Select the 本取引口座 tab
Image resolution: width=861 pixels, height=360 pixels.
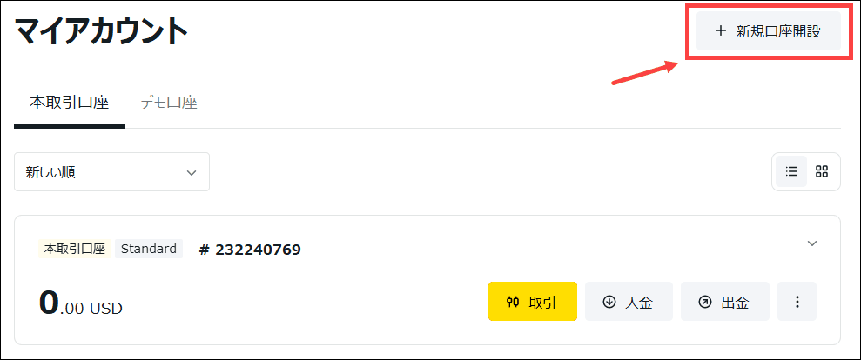69,103
